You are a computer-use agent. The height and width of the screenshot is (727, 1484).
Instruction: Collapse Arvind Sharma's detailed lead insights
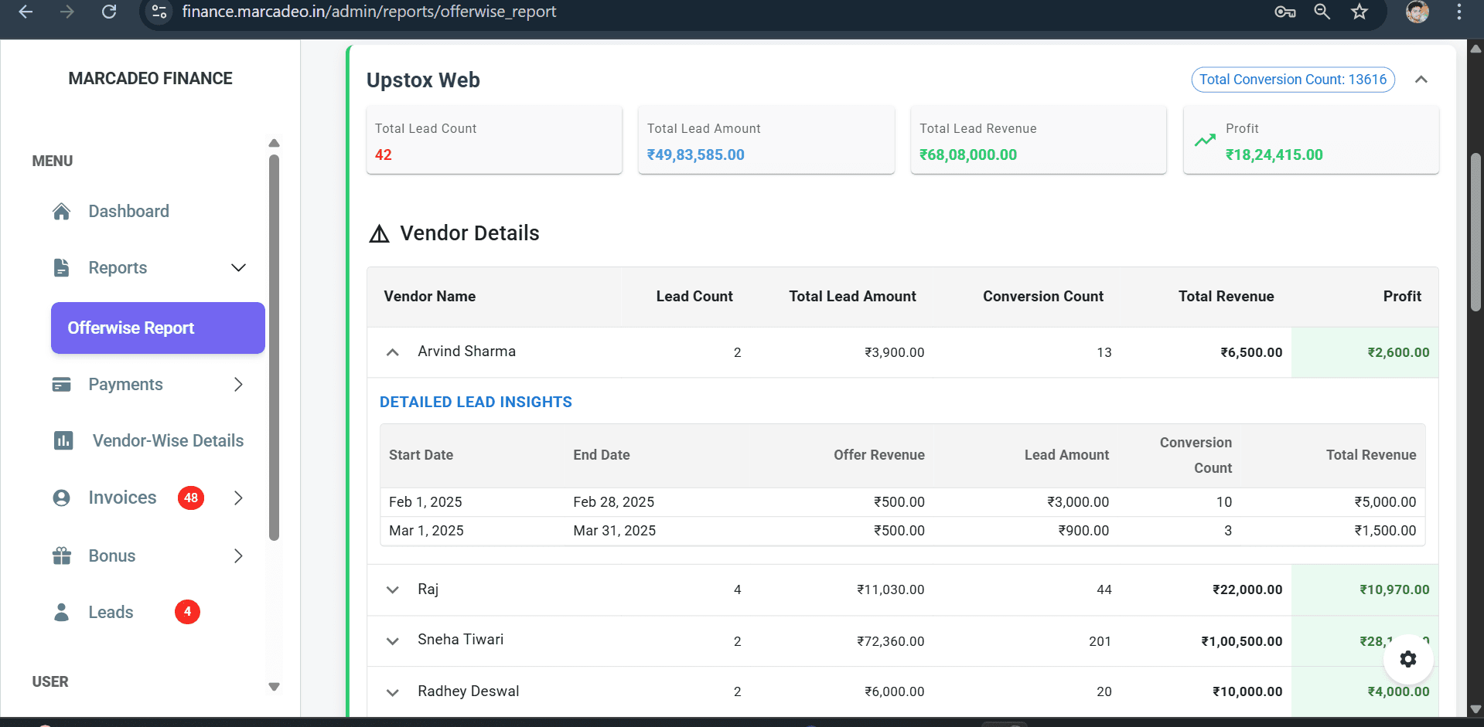393,352
